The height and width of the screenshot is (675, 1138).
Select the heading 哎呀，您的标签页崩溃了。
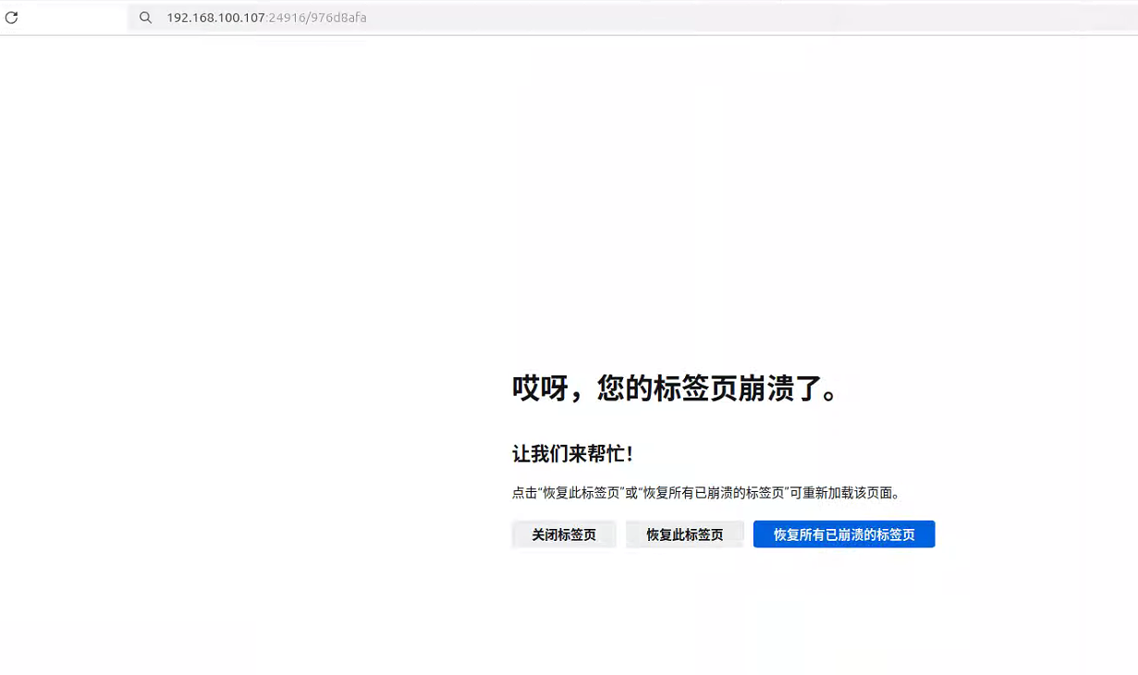(x=677, y=388)
